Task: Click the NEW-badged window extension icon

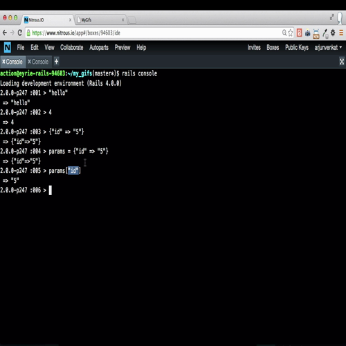Action: click(316, 34)
